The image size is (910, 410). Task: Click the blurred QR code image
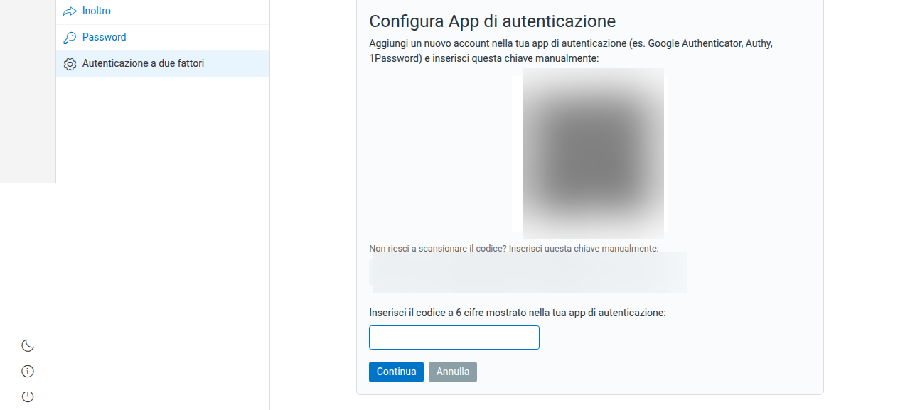click(x=594, y=153)
